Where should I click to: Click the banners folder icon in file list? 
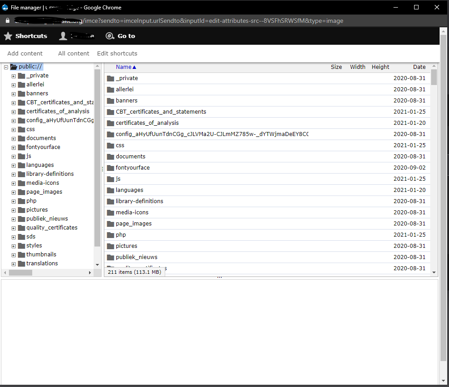point(111,101)
